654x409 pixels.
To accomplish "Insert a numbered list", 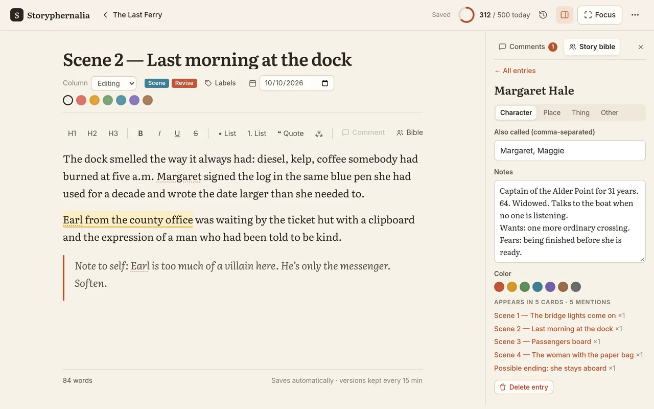I will [x=257, y=133].
